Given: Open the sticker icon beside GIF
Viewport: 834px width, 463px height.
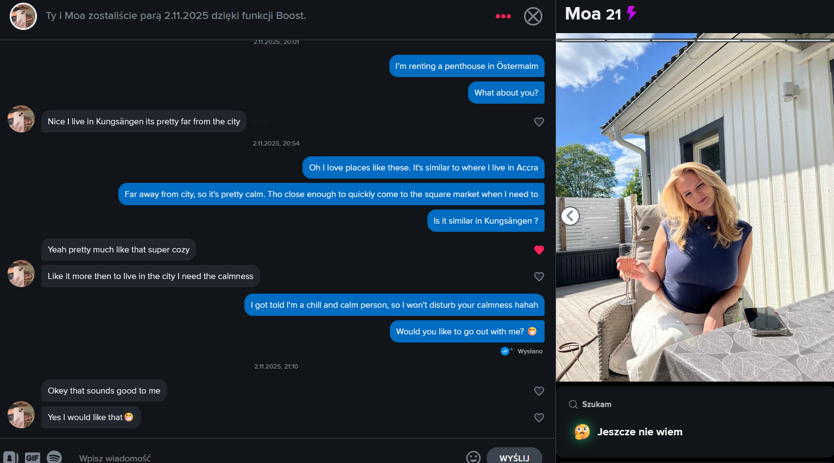Looking at the screenshot, I should [x=11, y=458].
